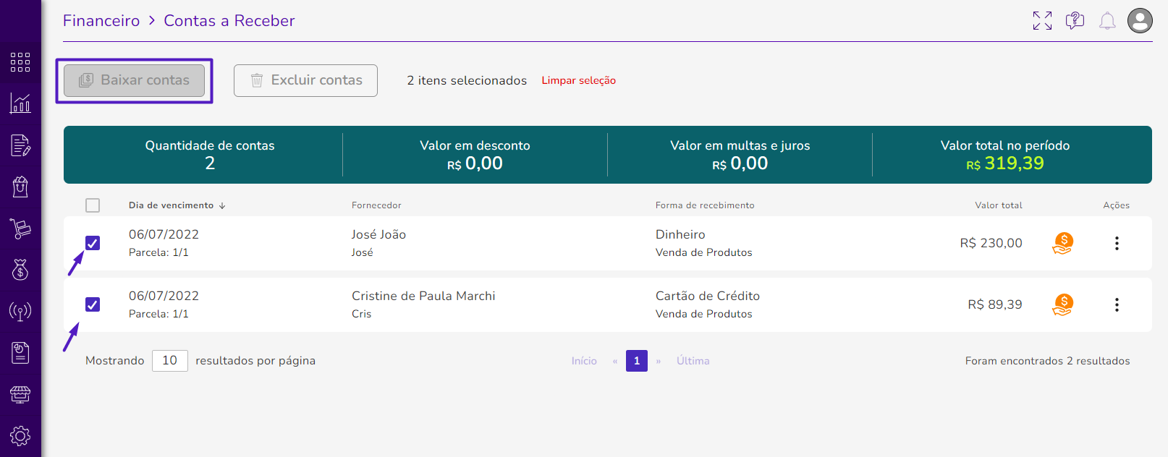This screenshot has height=457, width=1168.
Task: Toggle fullscreen expand icon
Action: point(1042,21)
